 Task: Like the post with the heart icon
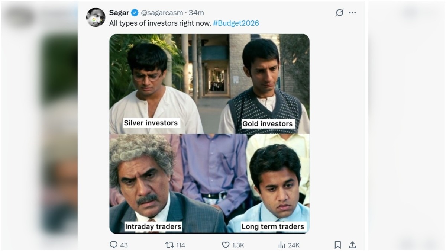point(226,245)
